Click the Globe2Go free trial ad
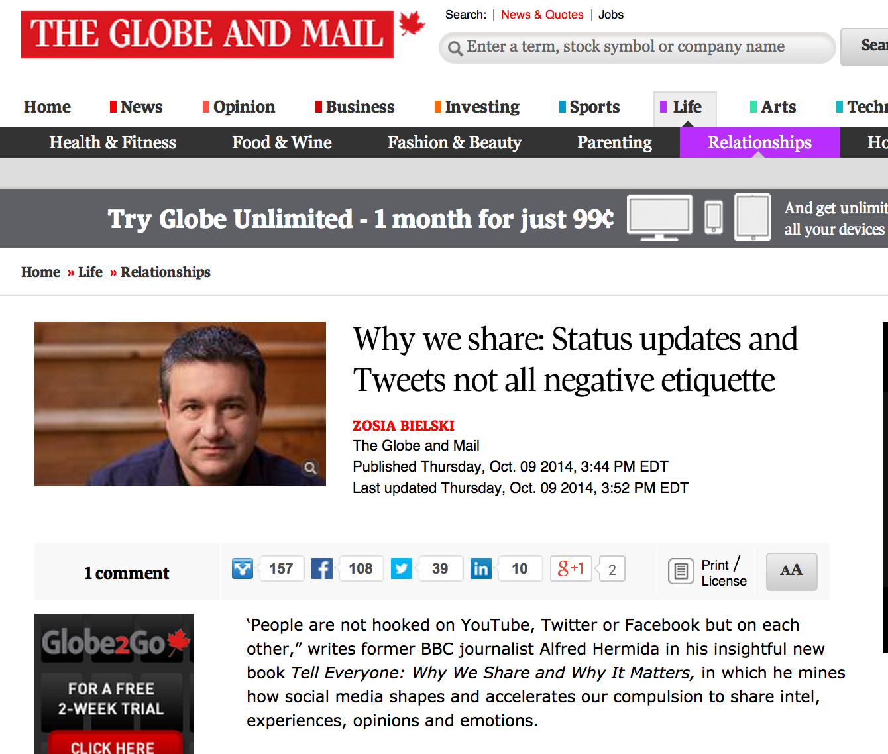 [x=114, y=684]
